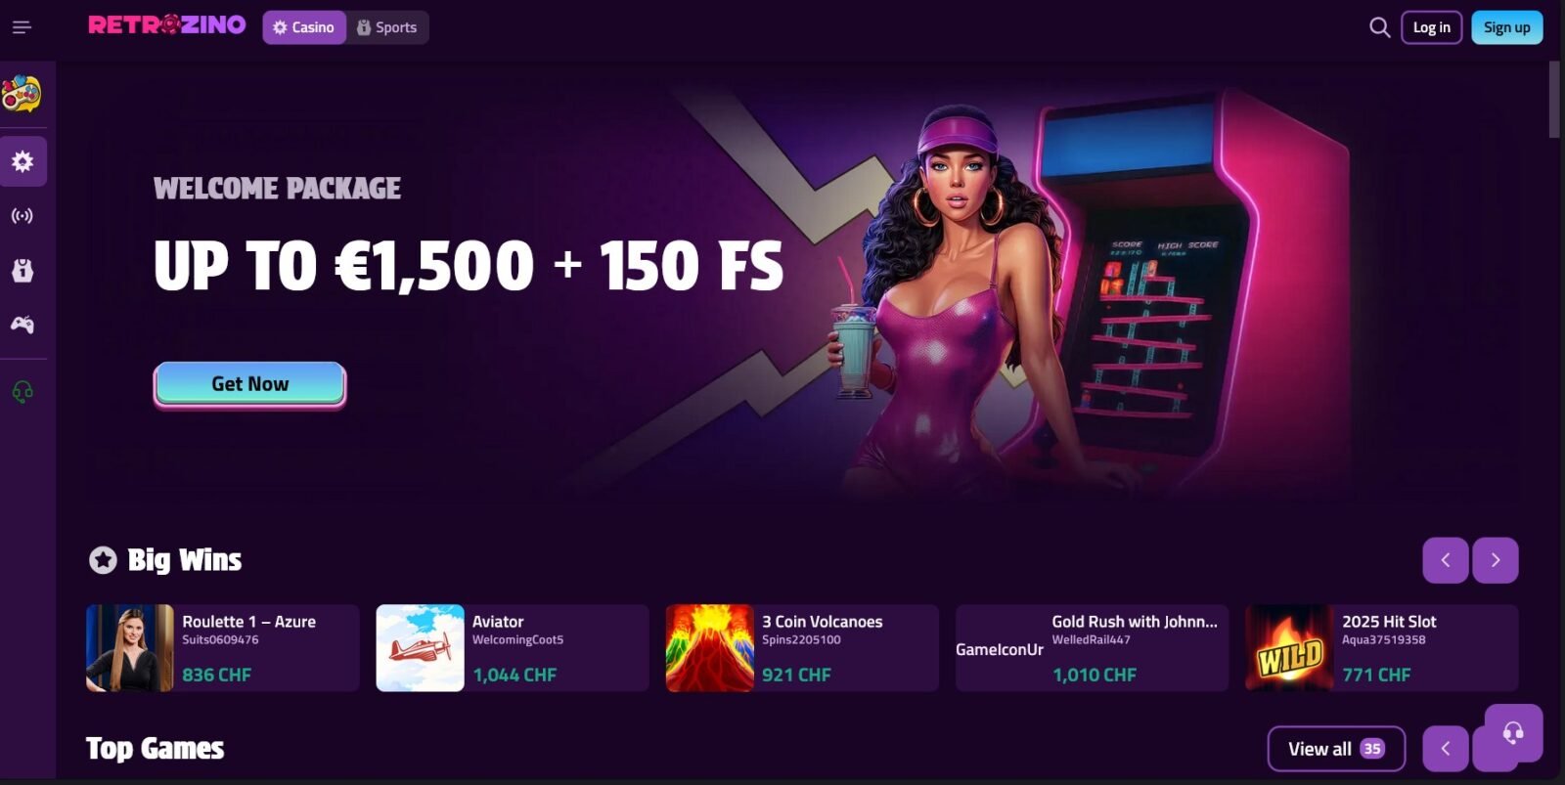Open the colorful gamepad promo icon in sidebar
The image size is (1565, 785).
pyautogui.click(x=22, y=94)
